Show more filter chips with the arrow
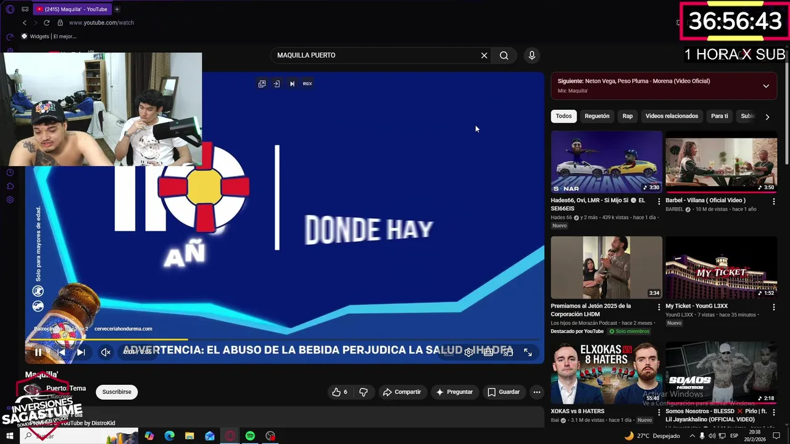The image size is (790, 444). tap(767, 117)
